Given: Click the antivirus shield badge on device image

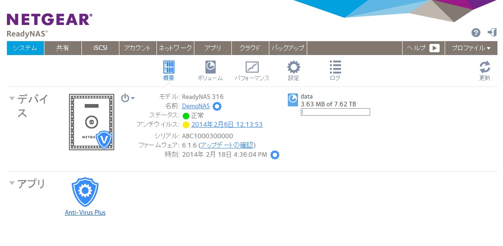Looking at the screenshot, I should click(x=104, y=140).
